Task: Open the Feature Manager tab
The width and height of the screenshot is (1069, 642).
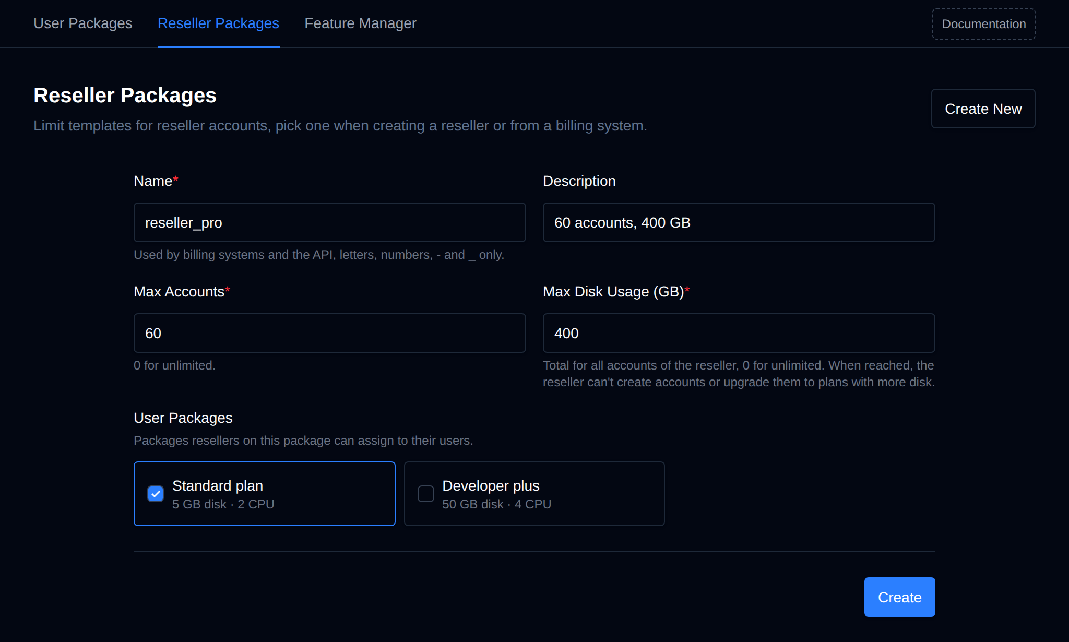Action: [x=360, y=23]
